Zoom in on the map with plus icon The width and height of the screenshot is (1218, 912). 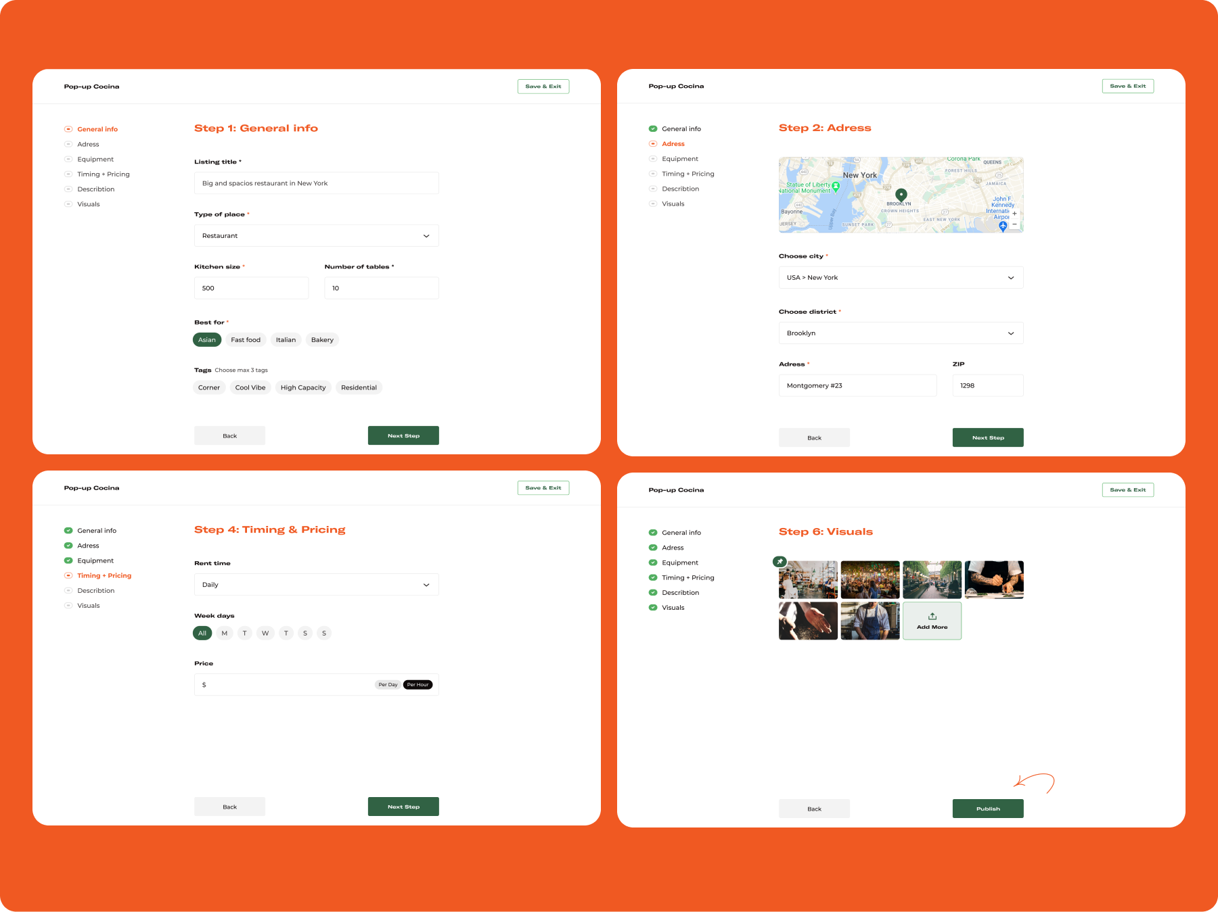point(1014,214)
